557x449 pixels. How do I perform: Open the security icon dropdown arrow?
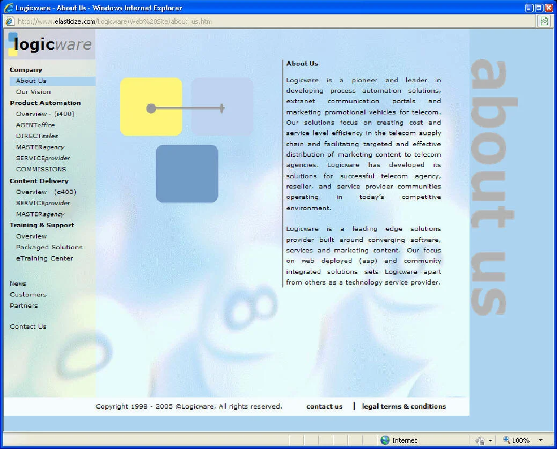[x=490, y=440]
